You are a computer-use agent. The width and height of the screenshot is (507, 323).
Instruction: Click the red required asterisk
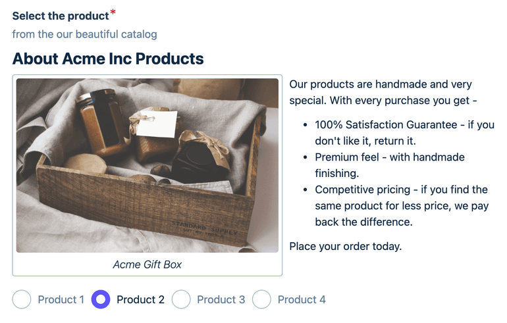tap(113, 12)
